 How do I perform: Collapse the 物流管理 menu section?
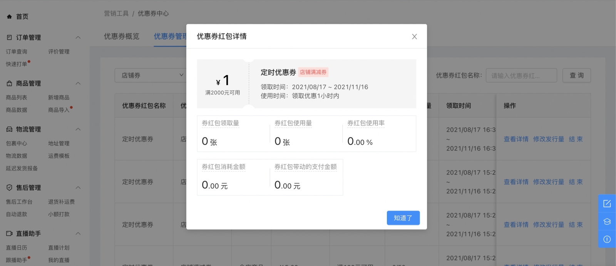click(78, 129)
